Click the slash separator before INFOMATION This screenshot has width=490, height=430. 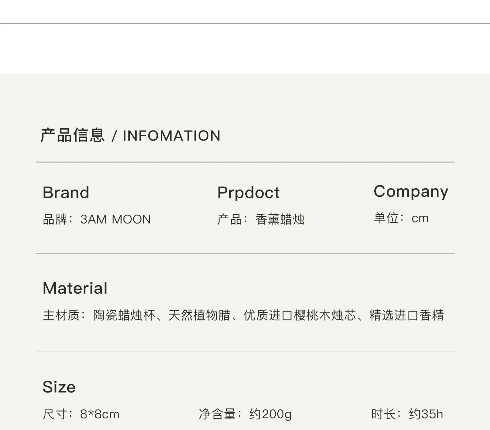(114, 136)
